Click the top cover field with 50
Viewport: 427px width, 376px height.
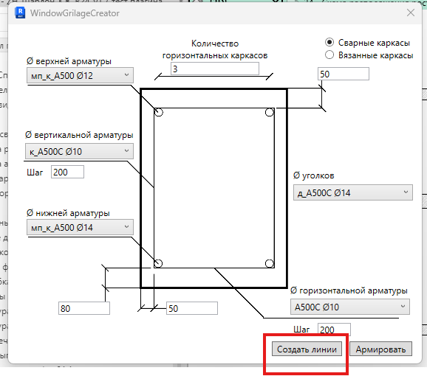344,74
